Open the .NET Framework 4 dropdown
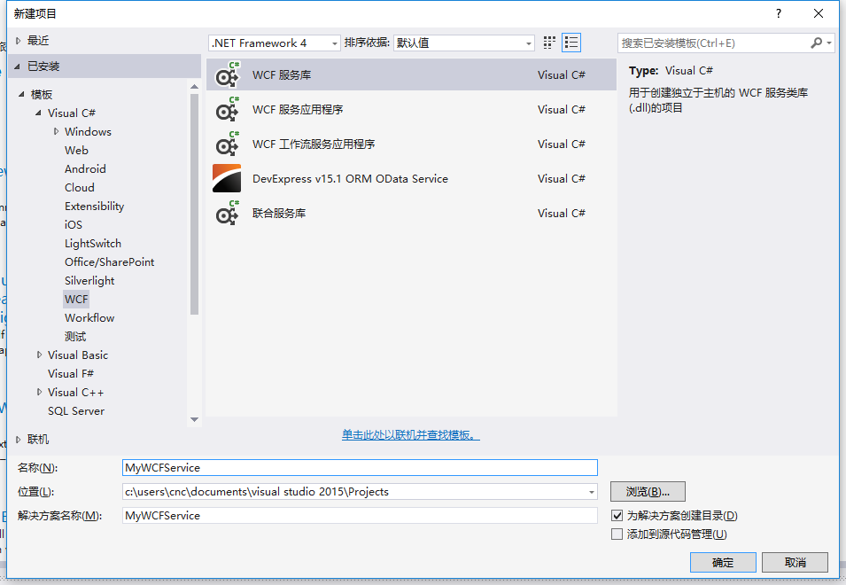This screenshot has height=585, width=846. [x=275, y=43]
